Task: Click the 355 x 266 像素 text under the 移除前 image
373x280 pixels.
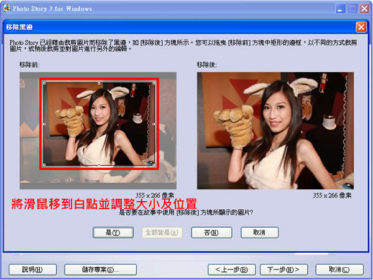Action: tap(155, 196)
